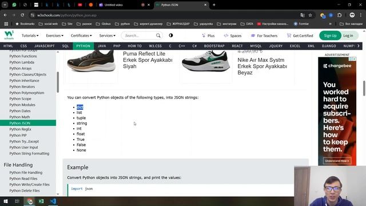Viewport: 366px width, 206px height.
Task: Open the Plus link
Action: pos(208,35)
